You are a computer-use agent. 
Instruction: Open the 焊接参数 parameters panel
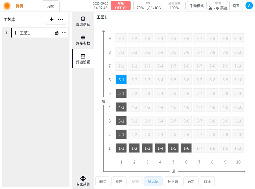[83, 40]
